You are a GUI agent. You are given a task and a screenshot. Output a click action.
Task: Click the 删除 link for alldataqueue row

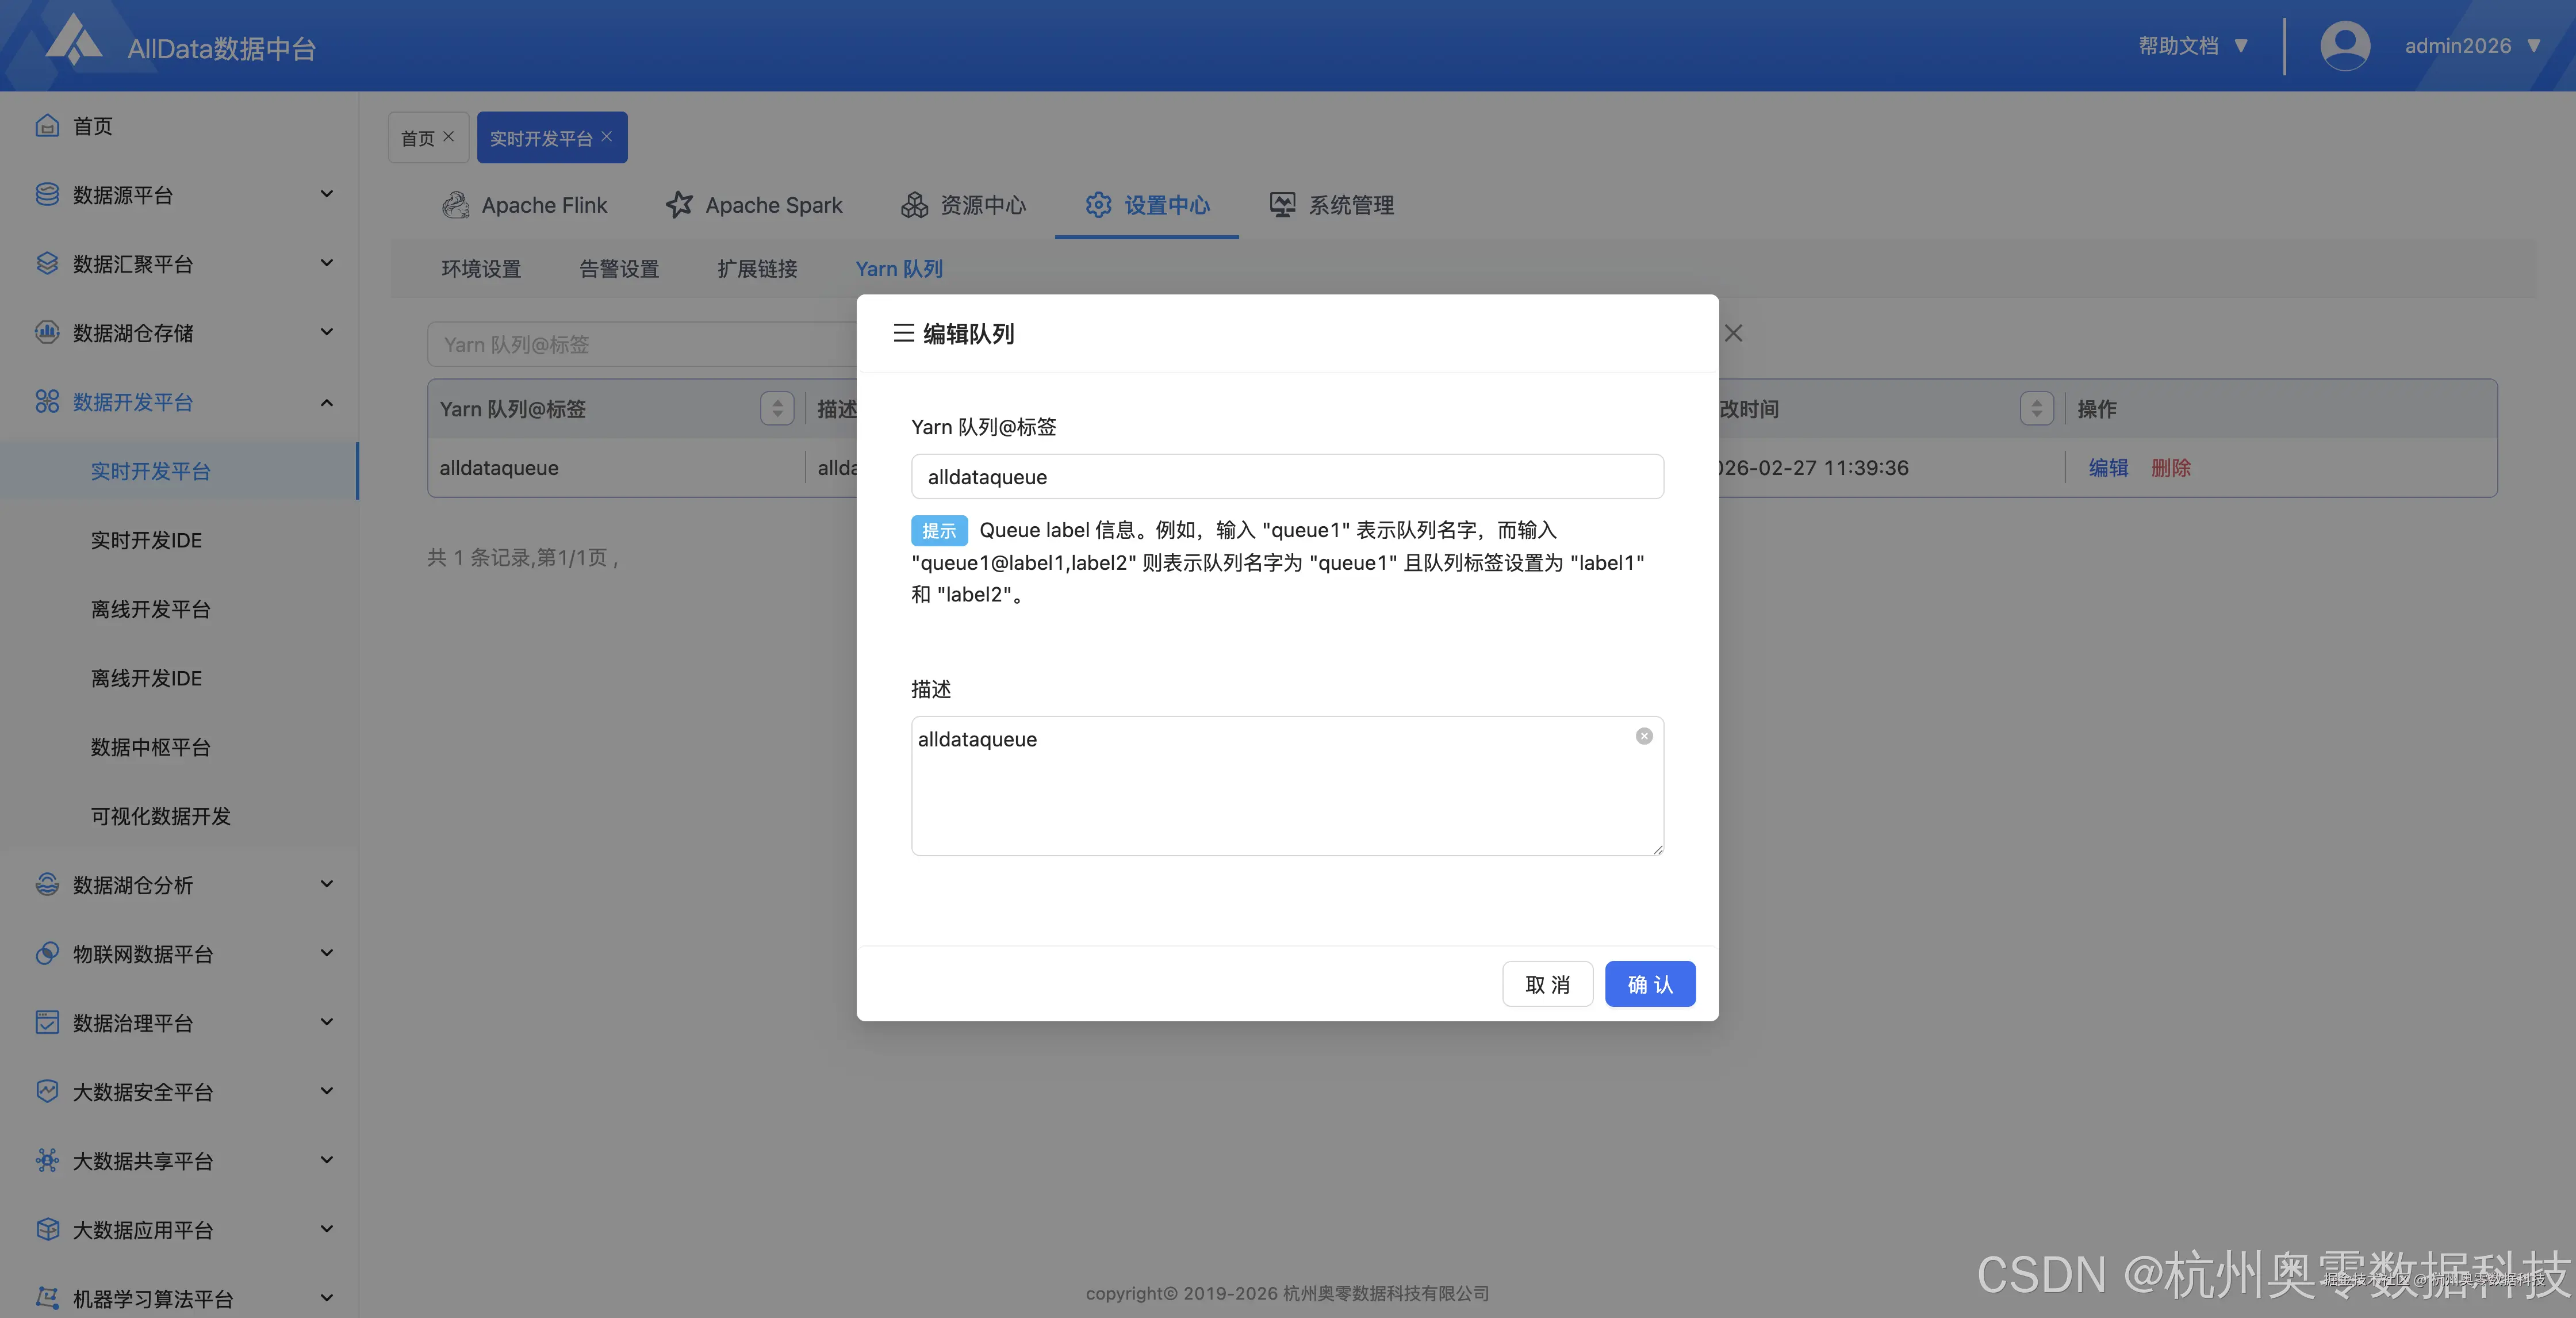2171,468
